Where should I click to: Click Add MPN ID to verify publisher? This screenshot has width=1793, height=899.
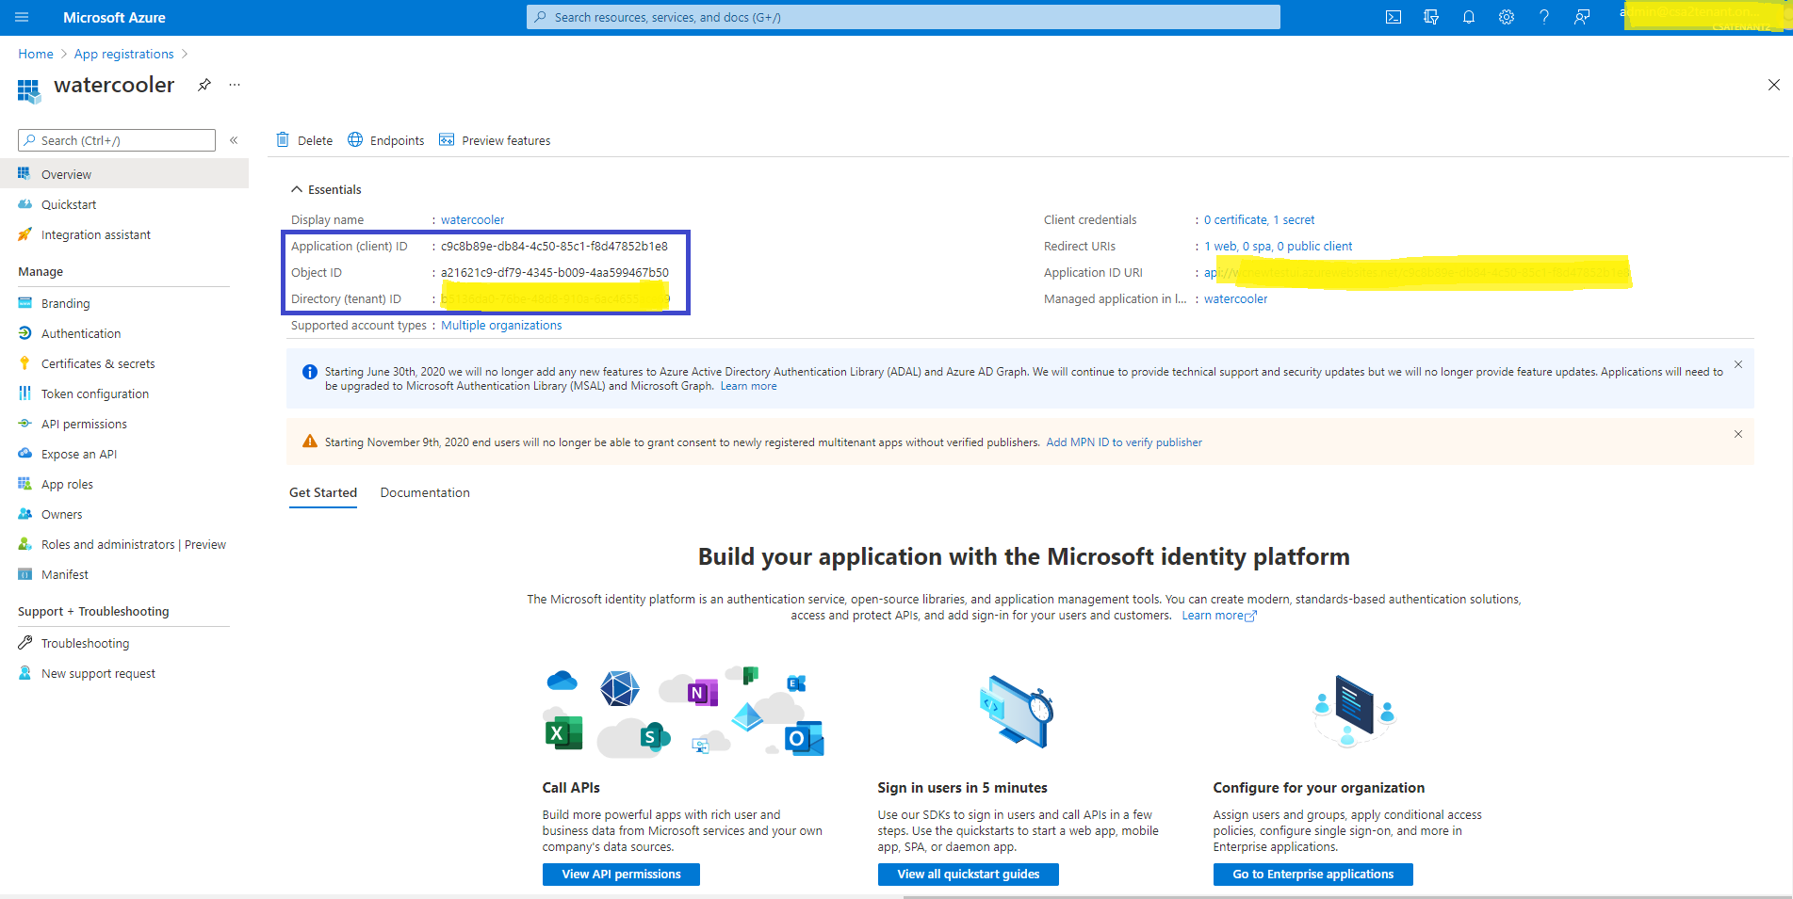click(1124, 442)
